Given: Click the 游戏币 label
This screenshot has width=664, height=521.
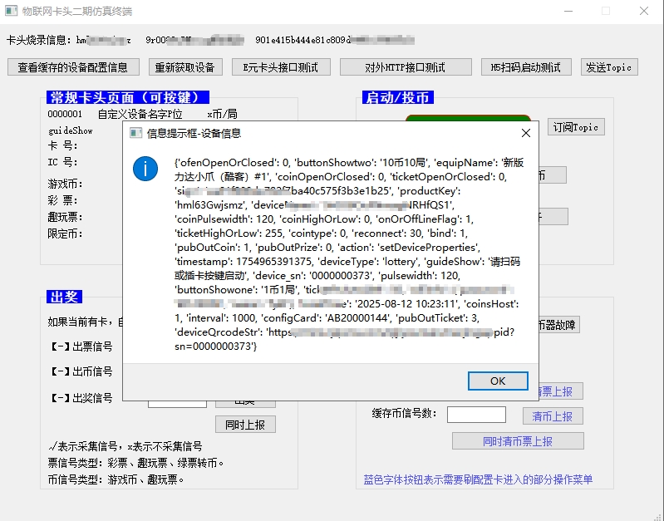Looking at the screenshot, I should (x=65, y=184).
